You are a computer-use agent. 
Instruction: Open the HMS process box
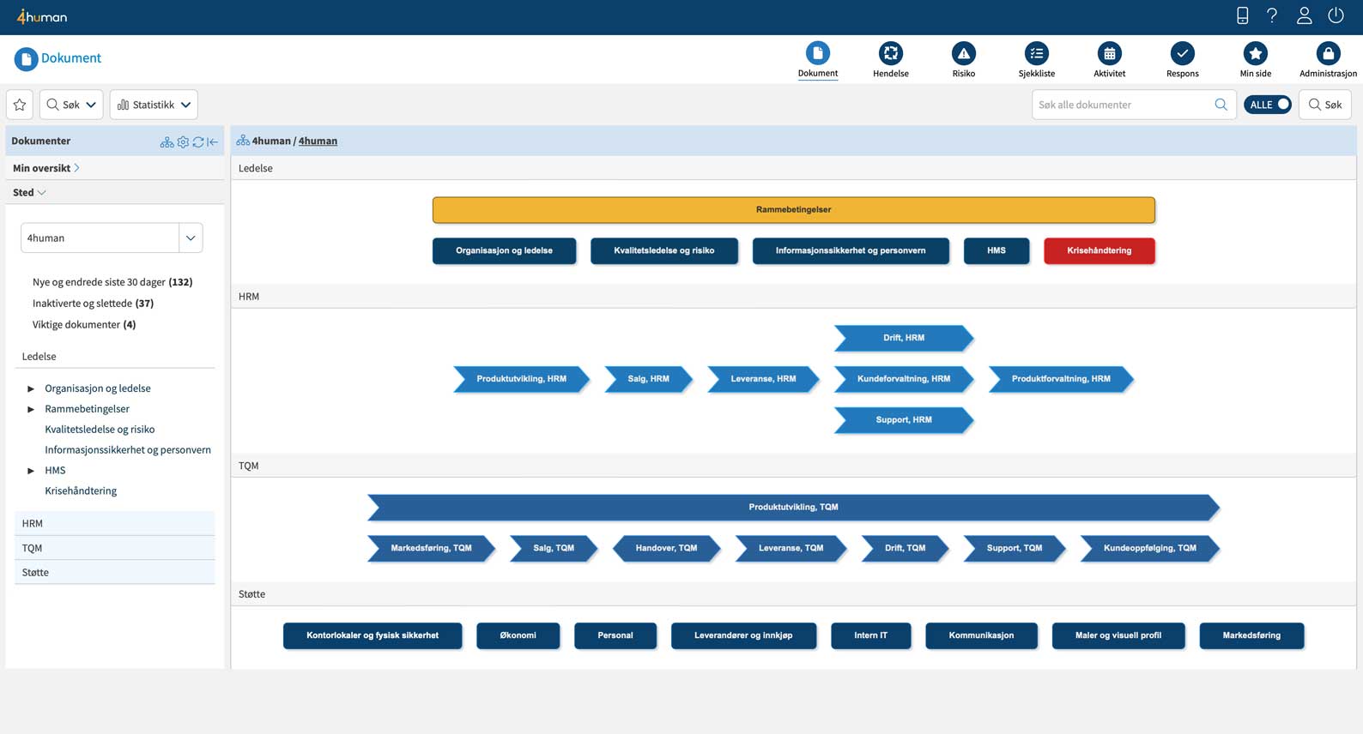(x=997, y=251)
